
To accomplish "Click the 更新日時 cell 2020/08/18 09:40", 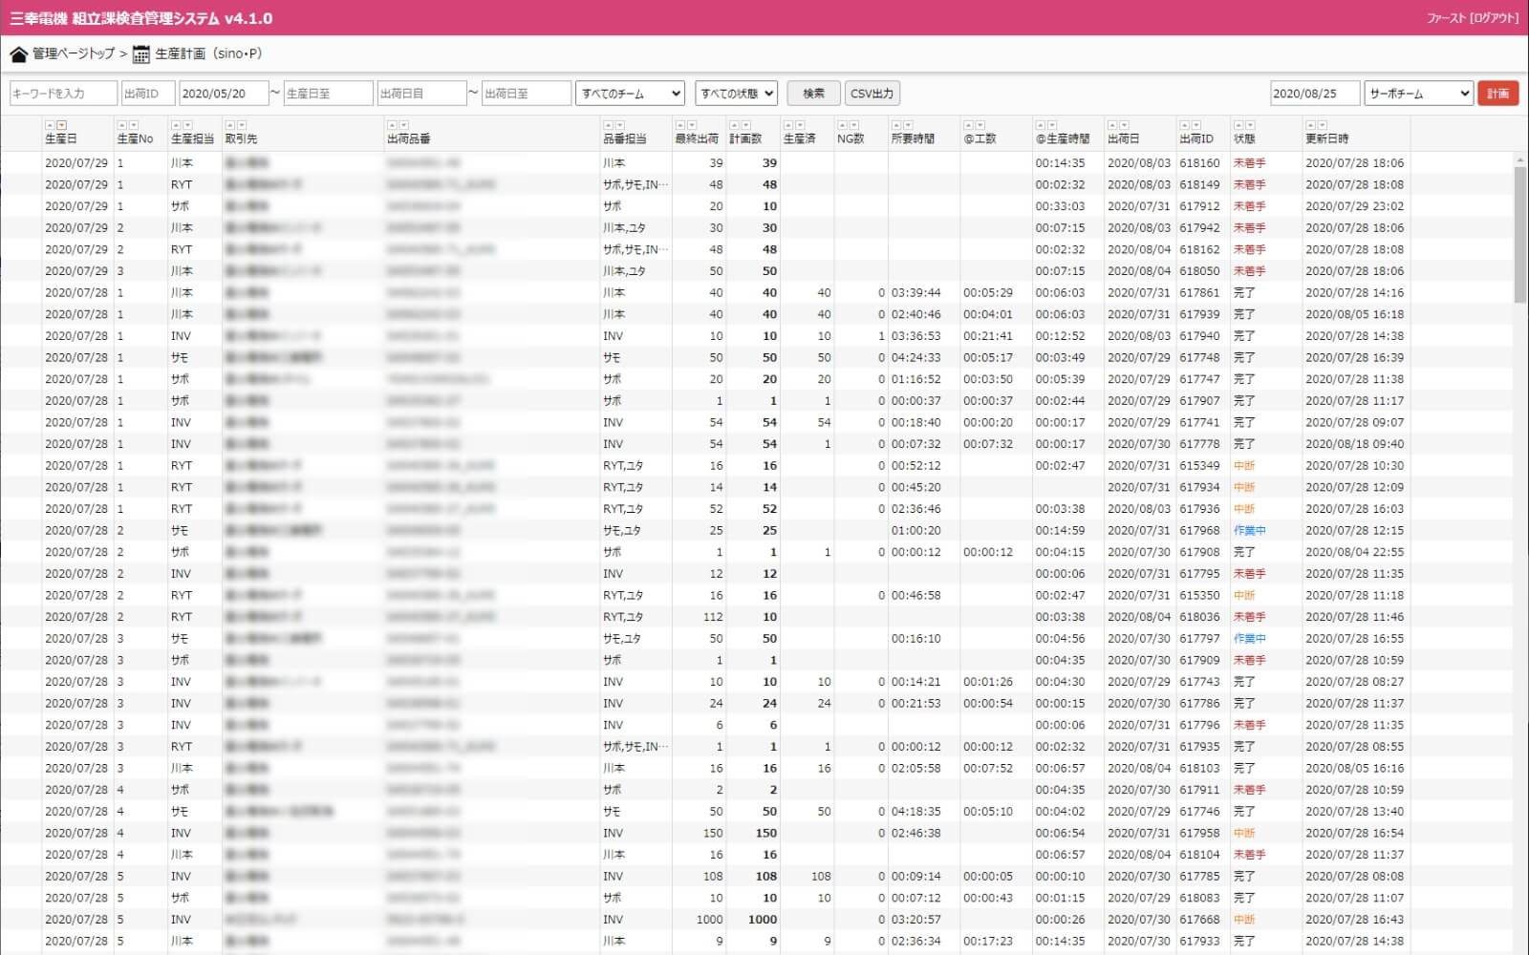I will tap(1354, 443).
